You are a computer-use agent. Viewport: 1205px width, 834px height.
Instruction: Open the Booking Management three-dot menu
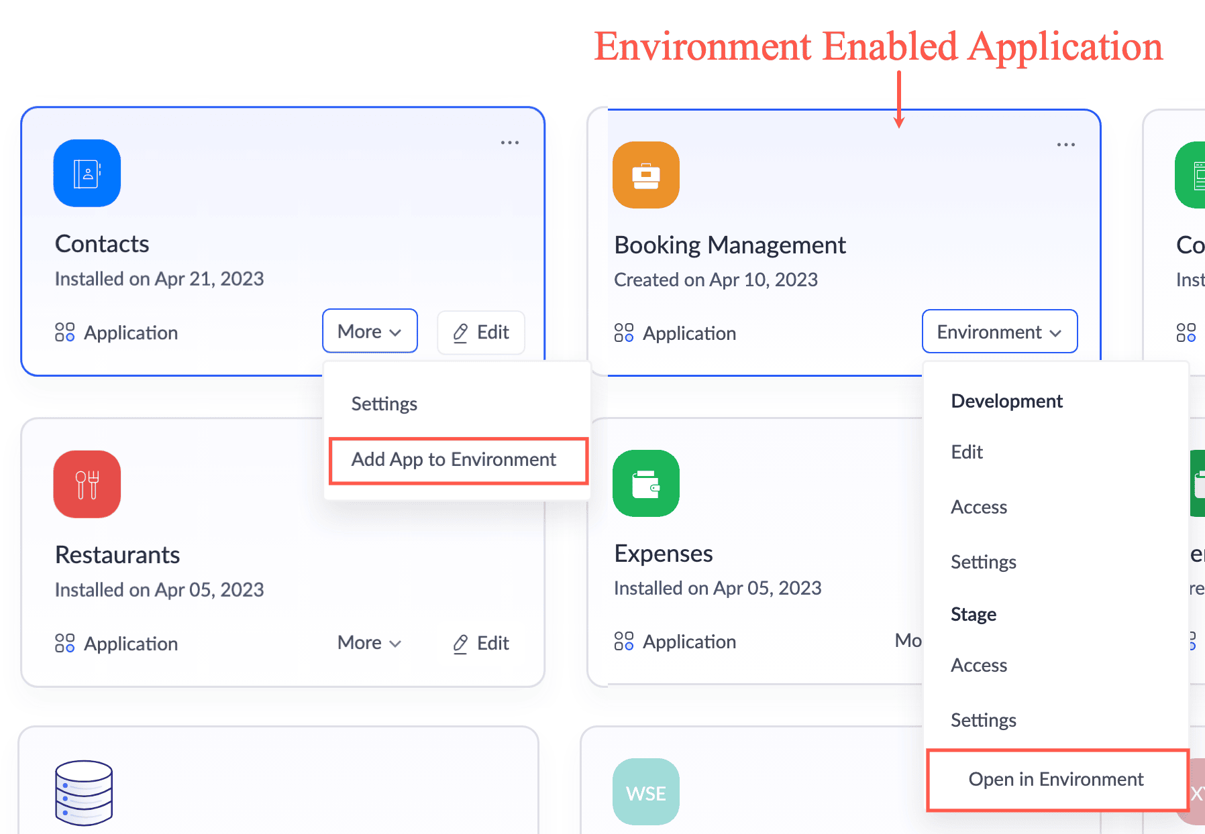1065,145
